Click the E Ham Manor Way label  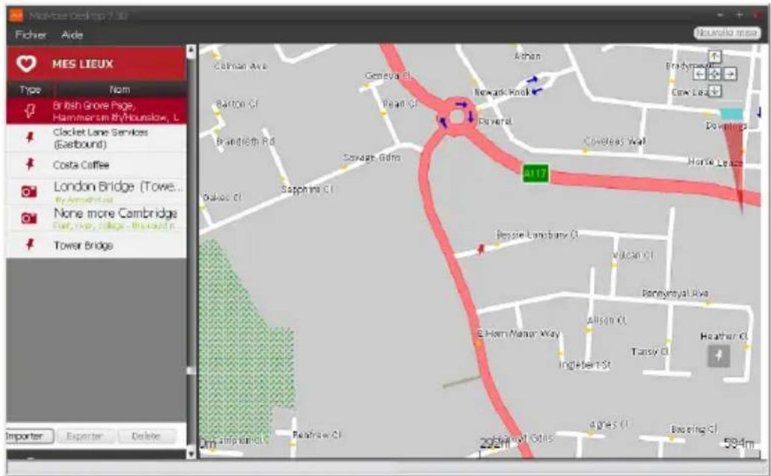[519, 333]
